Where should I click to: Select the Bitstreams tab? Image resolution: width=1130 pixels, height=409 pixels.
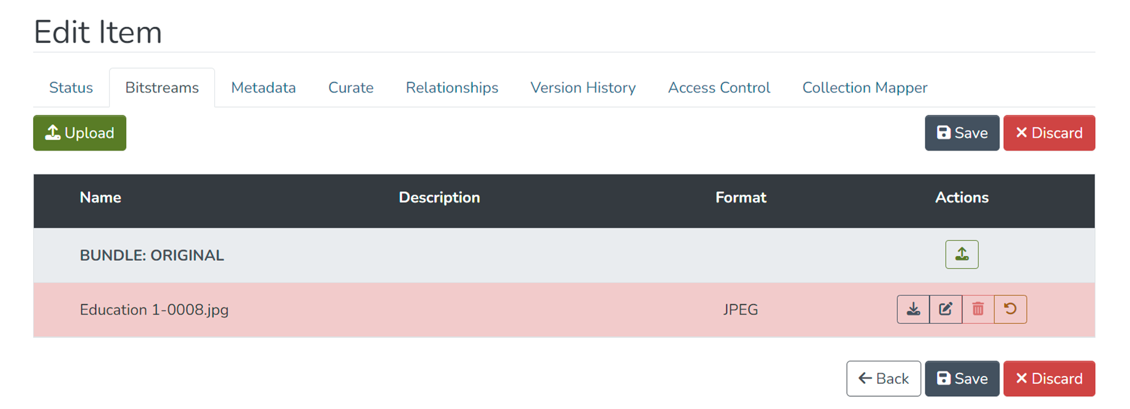click(162, 88)
